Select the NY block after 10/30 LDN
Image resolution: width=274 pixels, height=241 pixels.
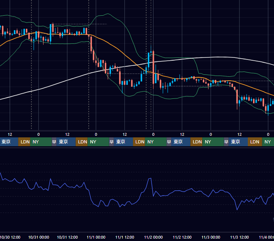[41, 142]
